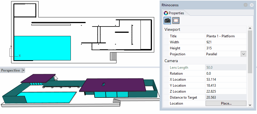
Task: Click the Z Location value 22.825
Action: tap(226, 91)
